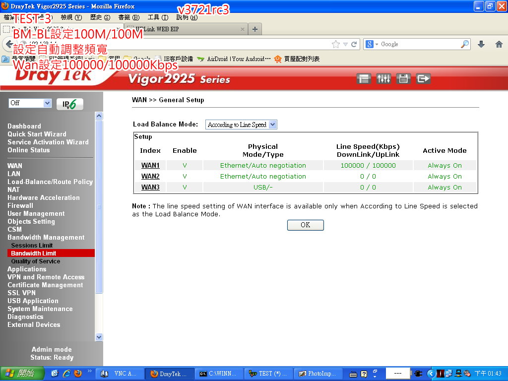The width and height of the screenshot is (508, 381).
Task: Click sidebar scrollbar up arrow
Action: 99,116
